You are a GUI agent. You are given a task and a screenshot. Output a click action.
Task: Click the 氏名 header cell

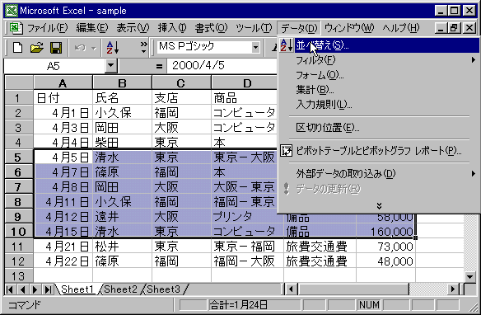(122, 98)
